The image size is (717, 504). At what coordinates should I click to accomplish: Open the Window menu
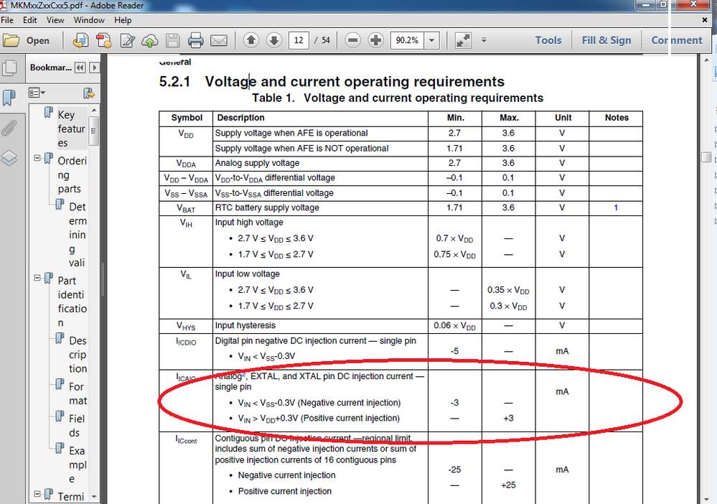(x=89, y=20)
